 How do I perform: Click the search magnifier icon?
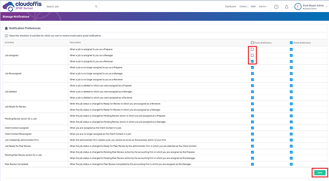[x=96, y=7]
